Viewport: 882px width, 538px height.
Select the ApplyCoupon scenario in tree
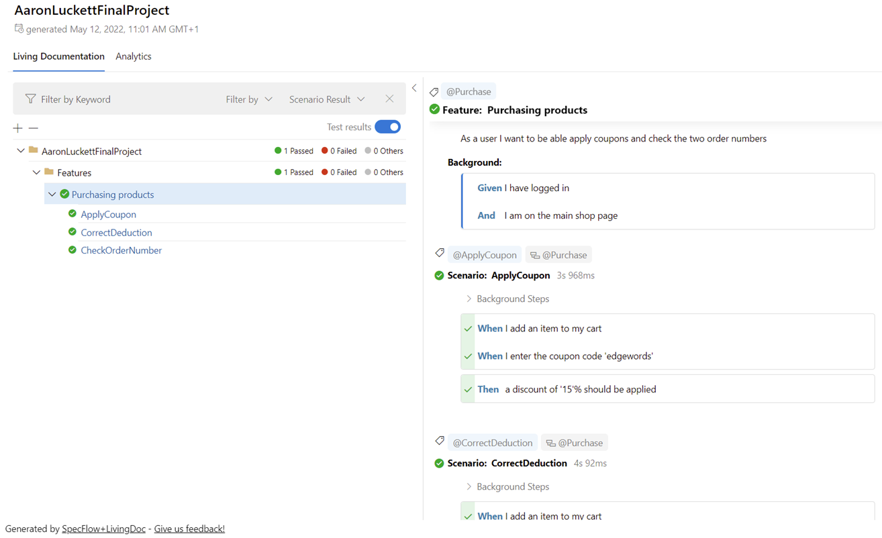click(109, 215)
